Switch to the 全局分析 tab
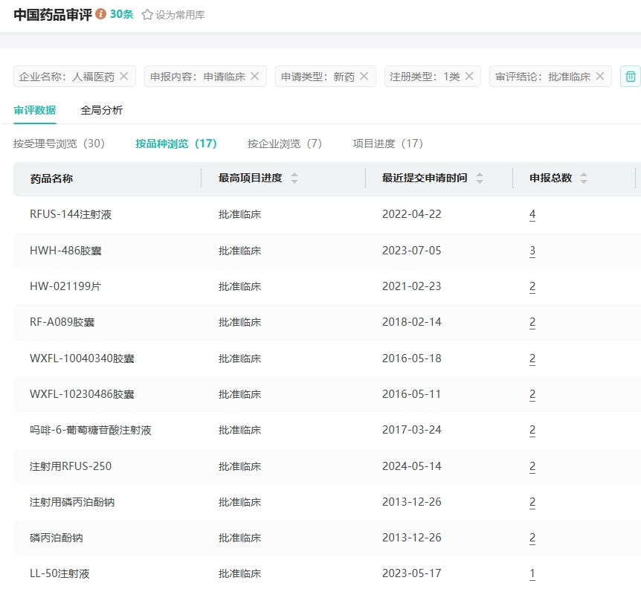The image size is (641, 592). pyautogui.click(x=101, y=110)
